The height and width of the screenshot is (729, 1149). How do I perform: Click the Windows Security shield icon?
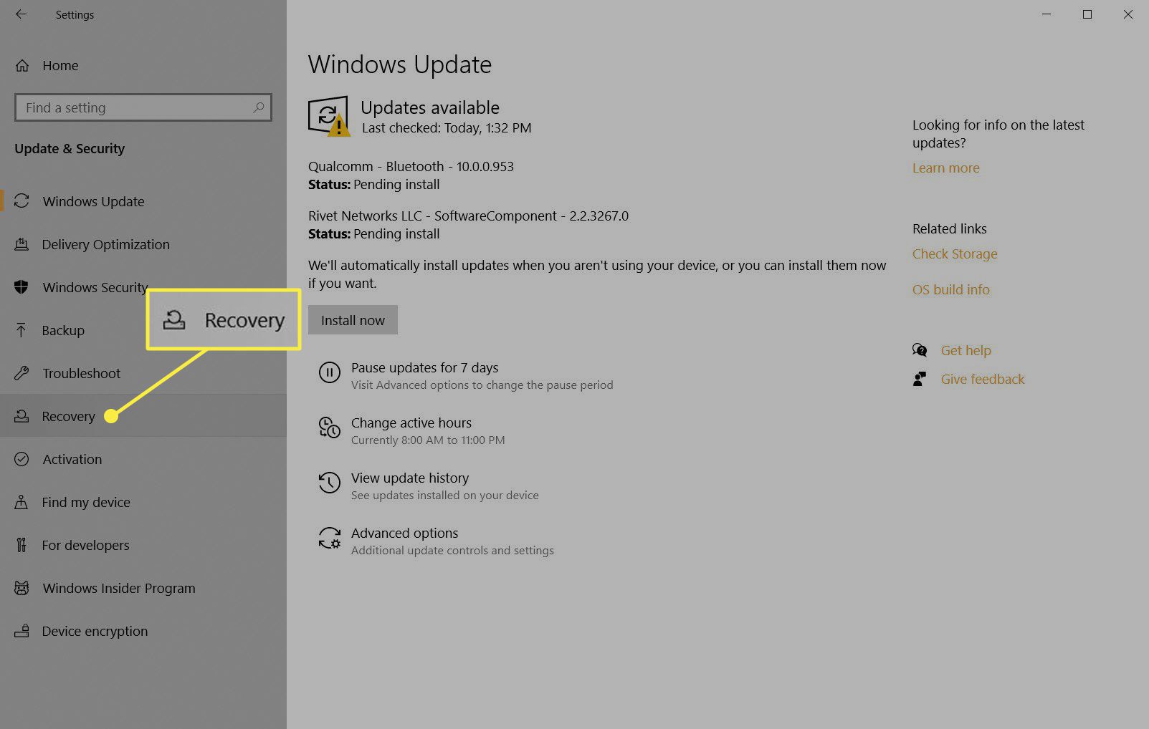(22, 287)
